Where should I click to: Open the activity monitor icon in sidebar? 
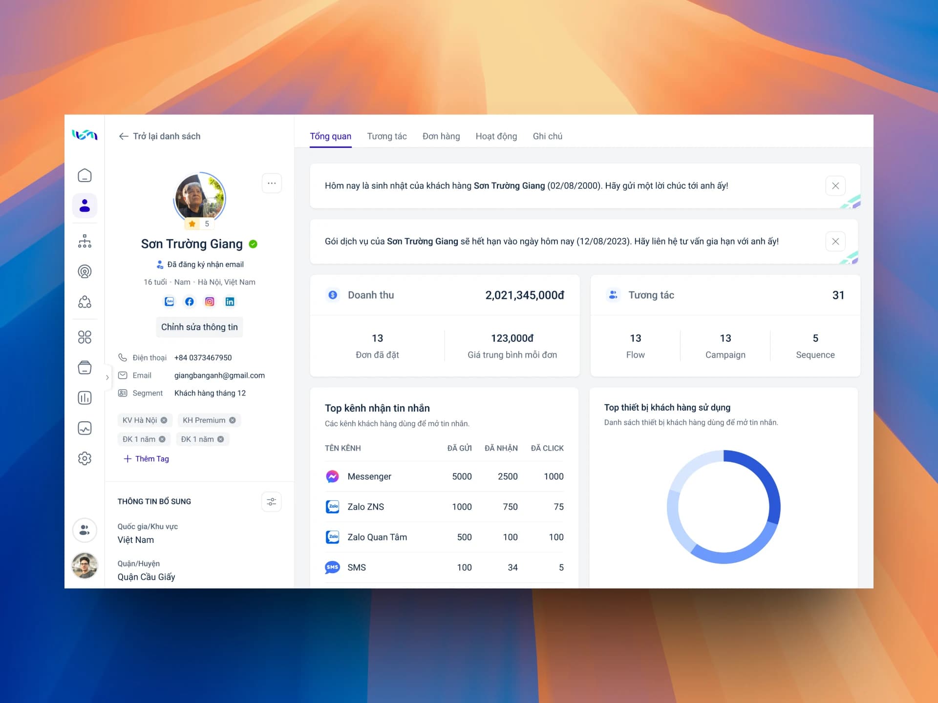(85, 428)
